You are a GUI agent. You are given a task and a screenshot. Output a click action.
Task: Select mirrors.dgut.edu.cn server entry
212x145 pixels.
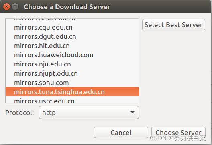(x=72, y=37)
